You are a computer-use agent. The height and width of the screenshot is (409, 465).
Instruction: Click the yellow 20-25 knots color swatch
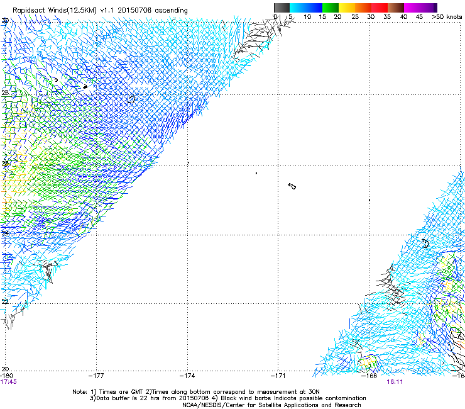pos(347,8)
